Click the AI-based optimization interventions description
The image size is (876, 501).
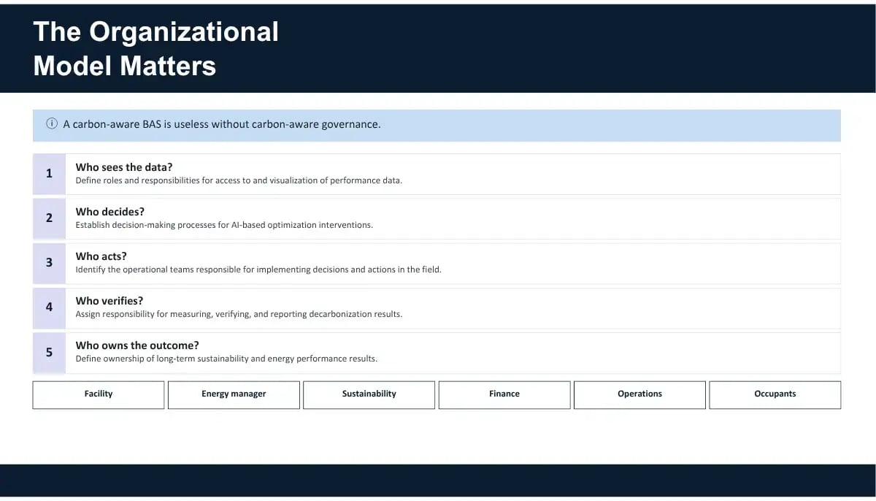[x=224, y=225]
